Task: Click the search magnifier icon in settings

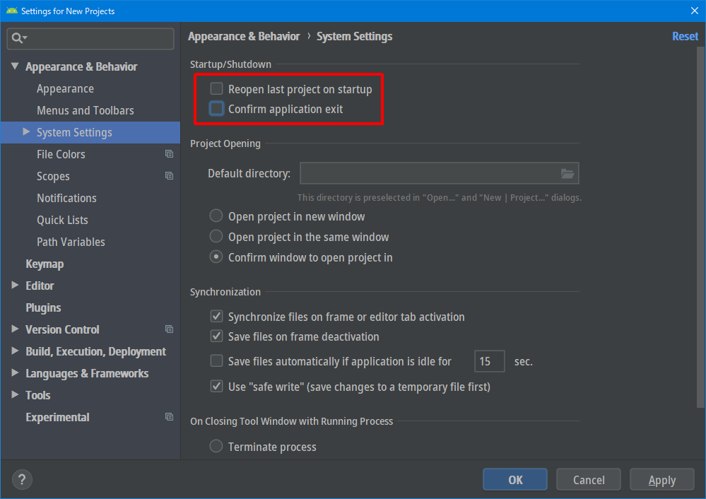Action: click(19, 38)
